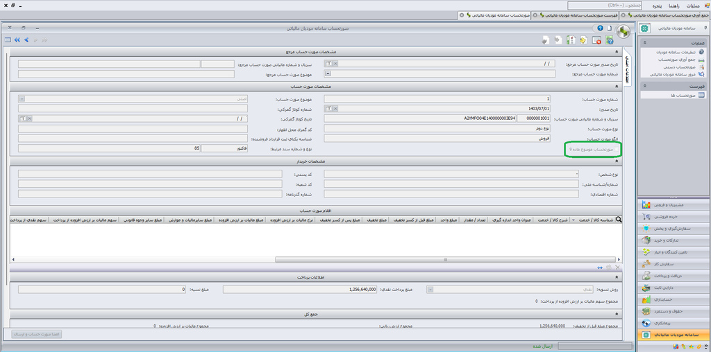Open the خرده فروشی module
Viewport: 711px width, 352px height.
click(674, 217)
